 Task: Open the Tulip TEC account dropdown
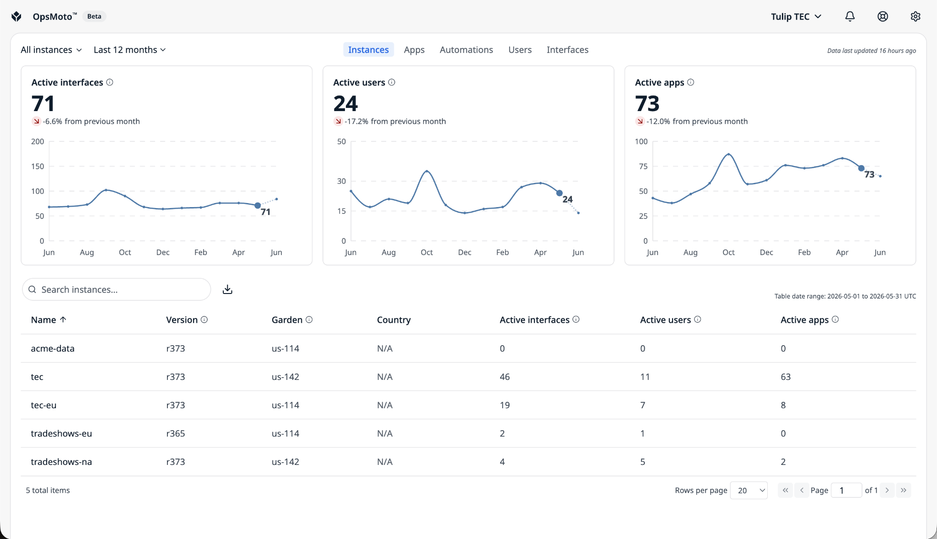click(x=797, y=16)
